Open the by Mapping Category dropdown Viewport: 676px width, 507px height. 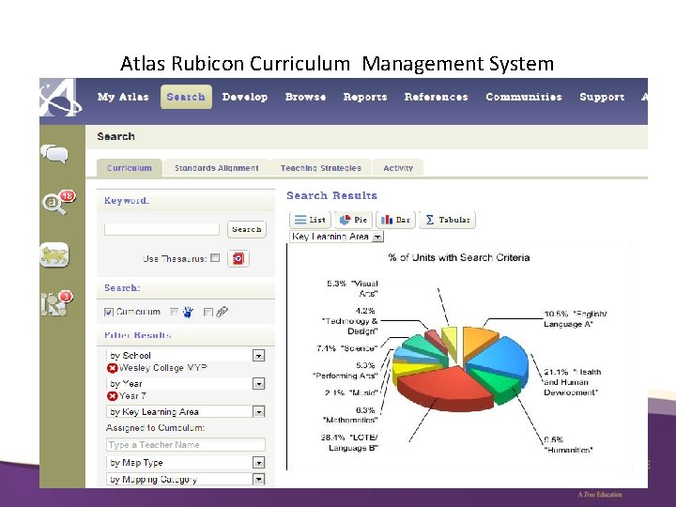point(185,479)
